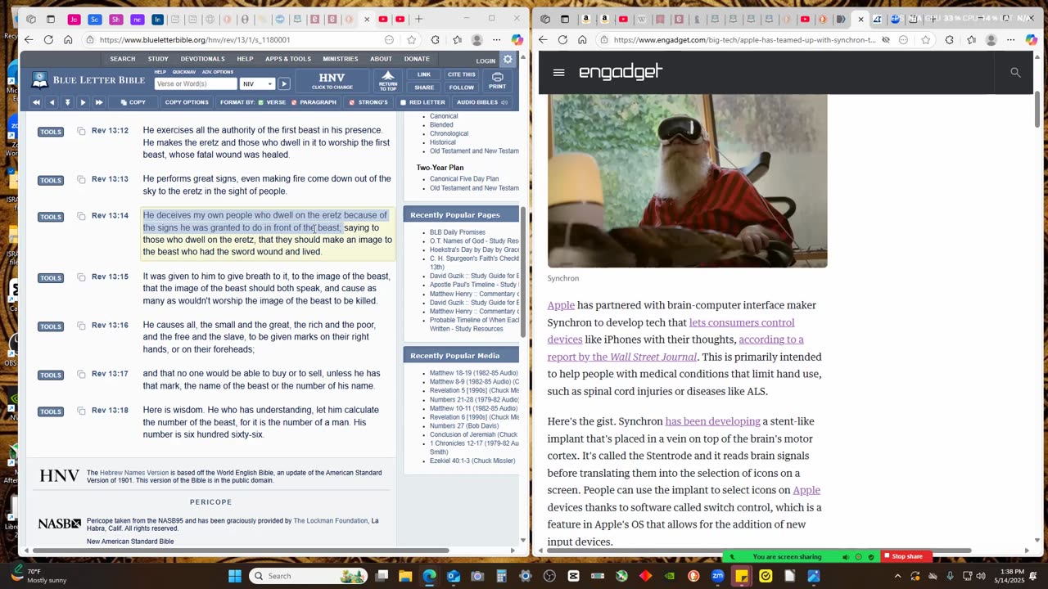Open TOOLS for Rev 13:17

[51, 375]
